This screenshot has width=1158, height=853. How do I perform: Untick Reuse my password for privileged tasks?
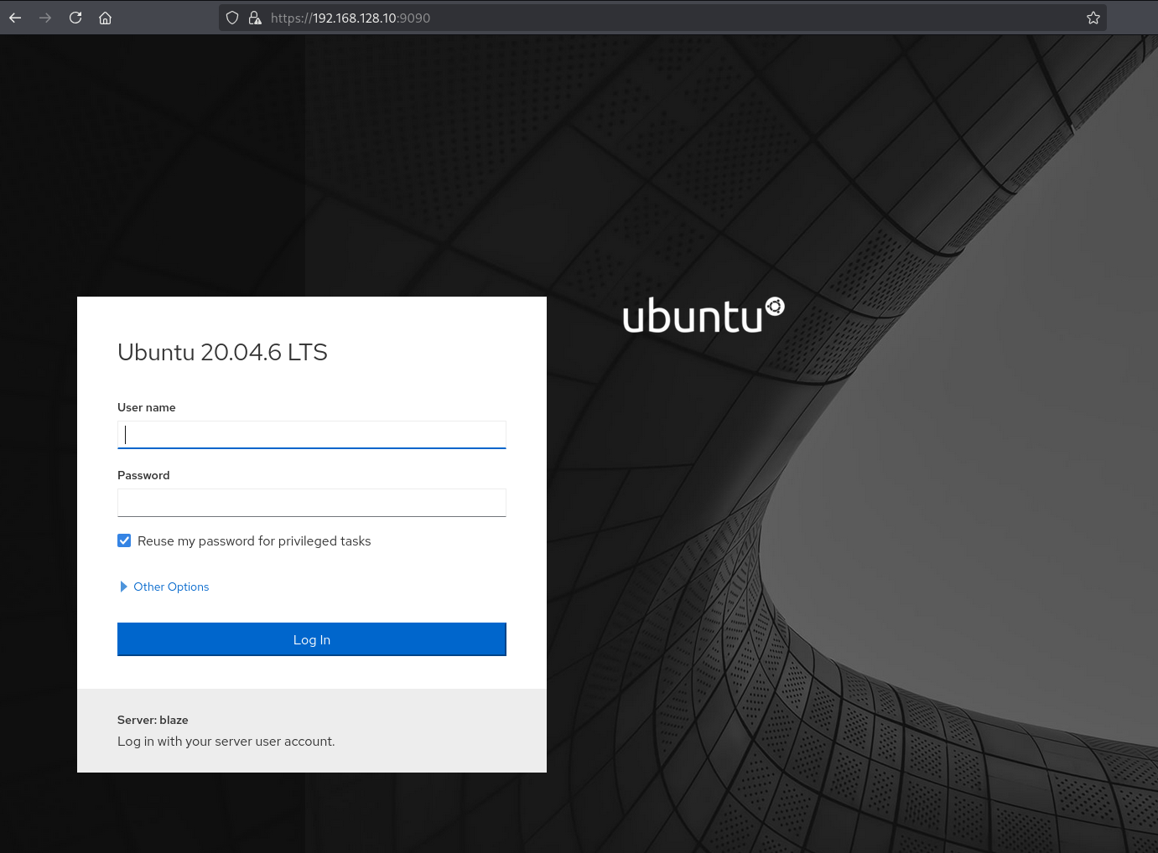124,540
